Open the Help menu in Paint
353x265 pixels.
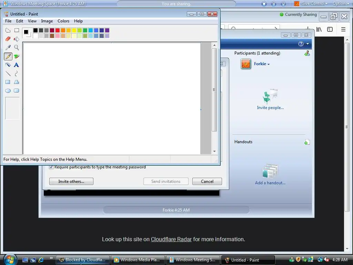[78, 21]
